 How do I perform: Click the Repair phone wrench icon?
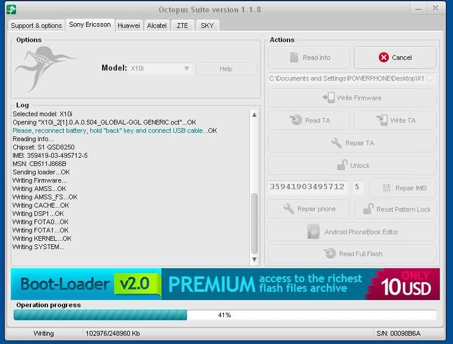(289, 209)
